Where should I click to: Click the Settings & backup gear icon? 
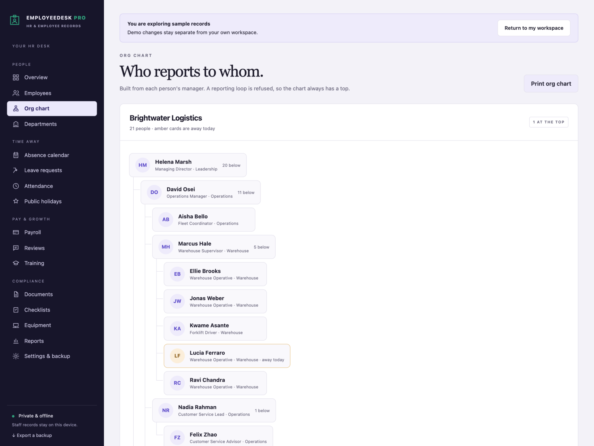click(16, 356)
